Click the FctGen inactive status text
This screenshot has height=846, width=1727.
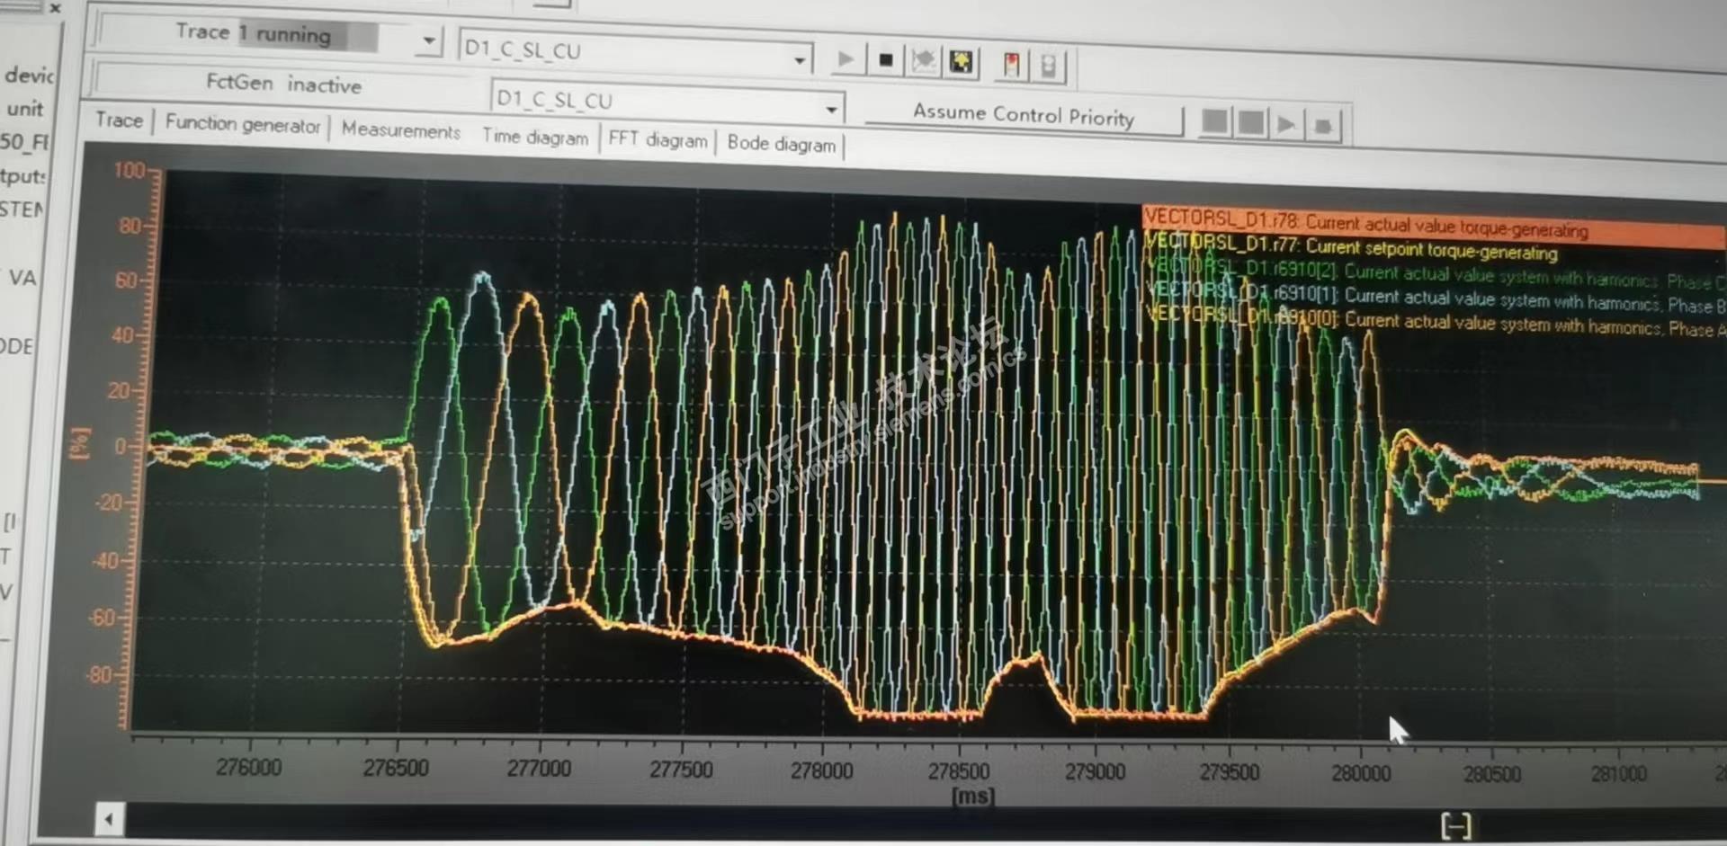tap(283, 83)
